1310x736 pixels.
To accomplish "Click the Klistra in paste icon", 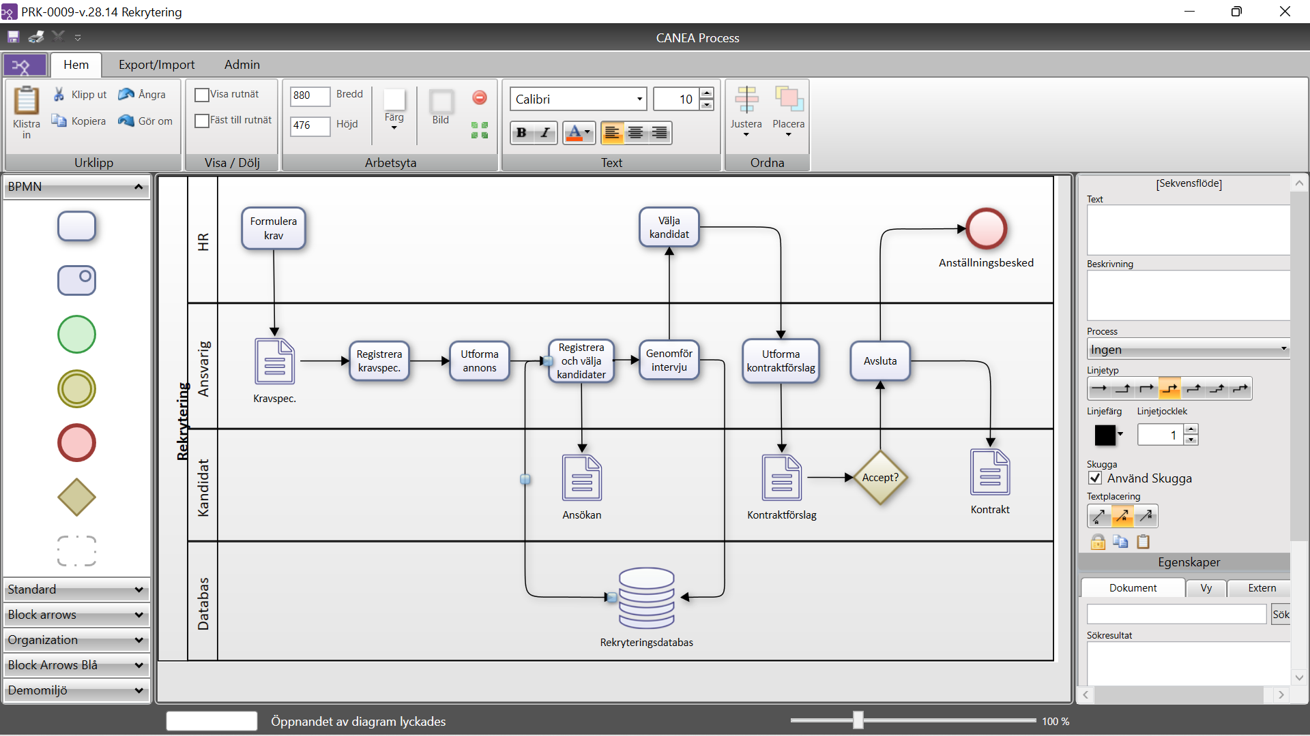I will click(x=26, y=101).
